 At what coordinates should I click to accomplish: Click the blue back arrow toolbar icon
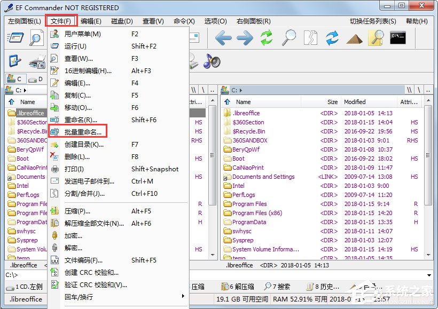click(x=223, y=38)
